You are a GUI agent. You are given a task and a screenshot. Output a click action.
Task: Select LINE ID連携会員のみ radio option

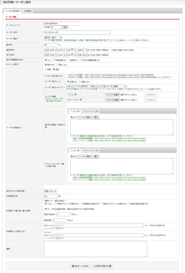point(80,60)
